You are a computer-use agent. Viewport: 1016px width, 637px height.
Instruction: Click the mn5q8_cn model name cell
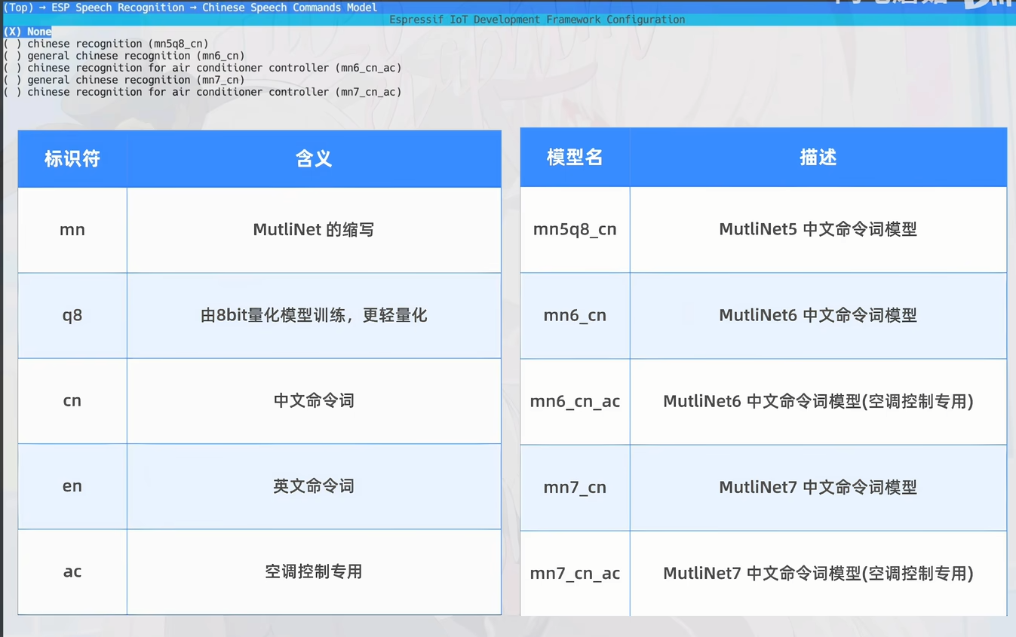pyautogui.click(x=575, y=229)
